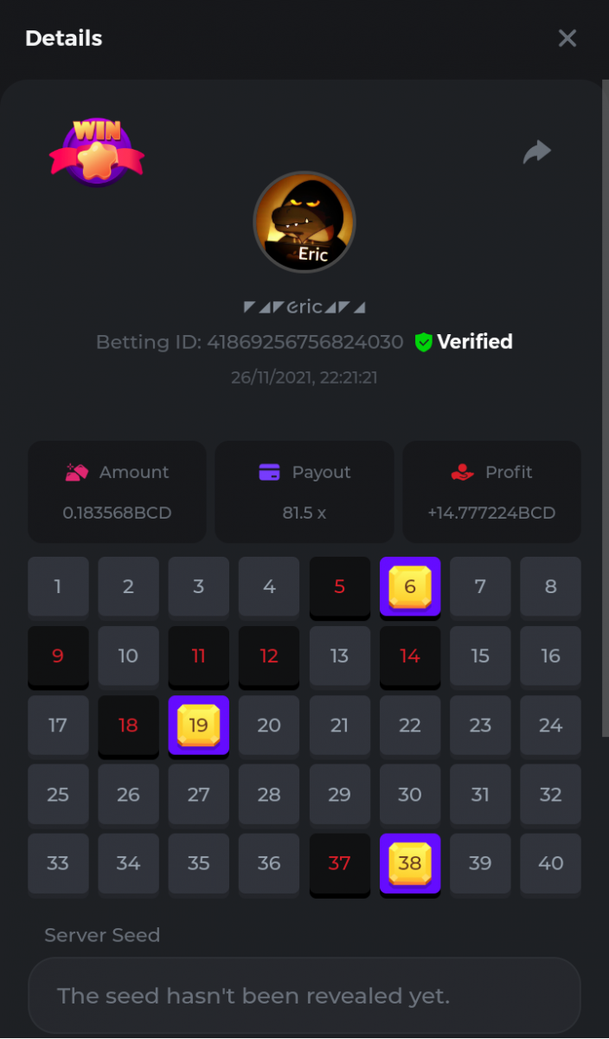The image size is (609, 1039).
Task: Click the Amount chips icon
Action: coord(77,473)
